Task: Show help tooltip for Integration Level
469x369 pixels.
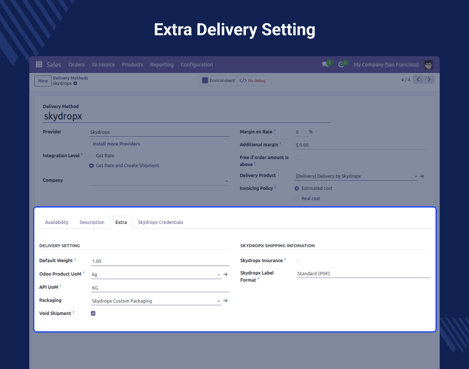Action: coord(82,155)
